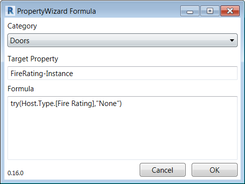Cancel the formula dialog
The height and width of the screenshot is (184, 245).
pyautogui.click(x=163, y=170)
